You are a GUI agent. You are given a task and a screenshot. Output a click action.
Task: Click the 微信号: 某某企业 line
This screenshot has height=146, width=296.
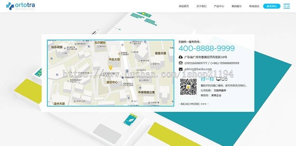click(211, 95)
